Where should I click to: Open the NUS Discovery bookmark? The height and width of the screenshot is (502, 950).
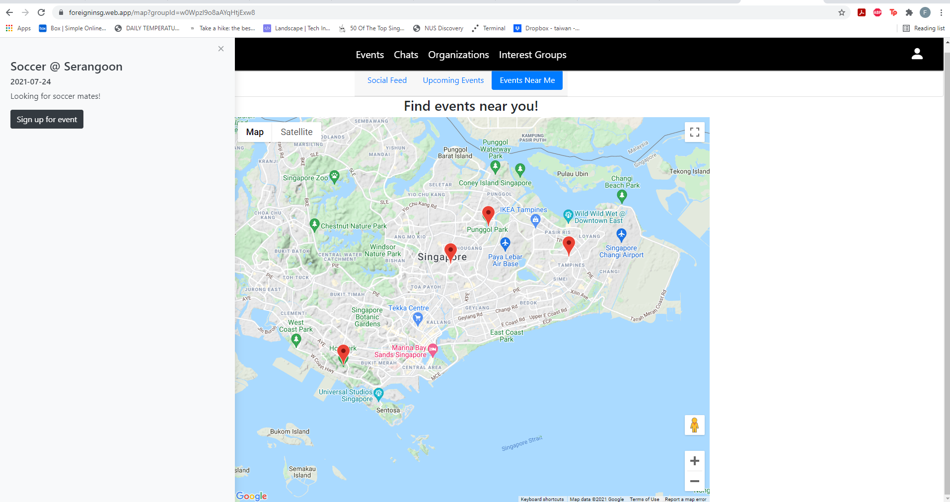[438, 28]
